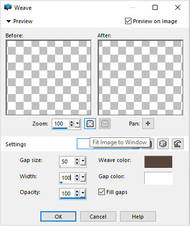The width and height of the screenshot is (190, 226).
Task: Click OK to apply weave effect
Action: tap(58, 217)
